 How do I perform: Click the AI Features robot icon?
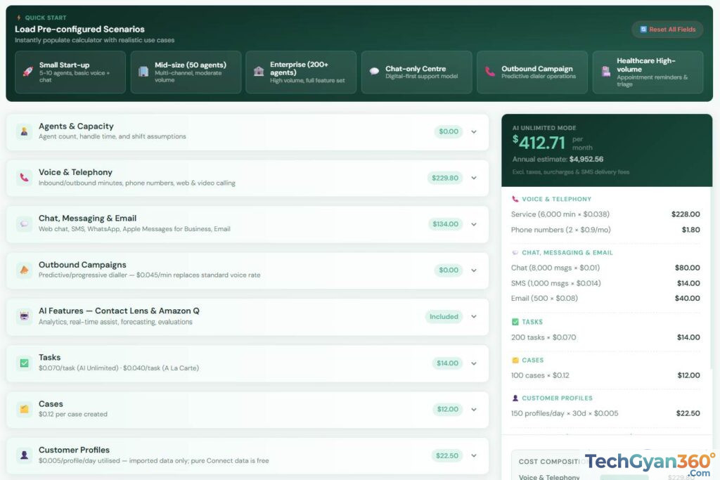point(25,316)
